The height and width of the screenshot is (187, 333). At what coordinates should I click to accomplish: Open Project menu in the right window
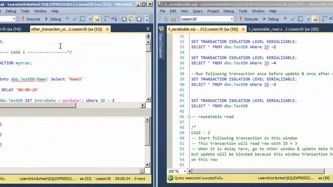[x=213, y=11]
